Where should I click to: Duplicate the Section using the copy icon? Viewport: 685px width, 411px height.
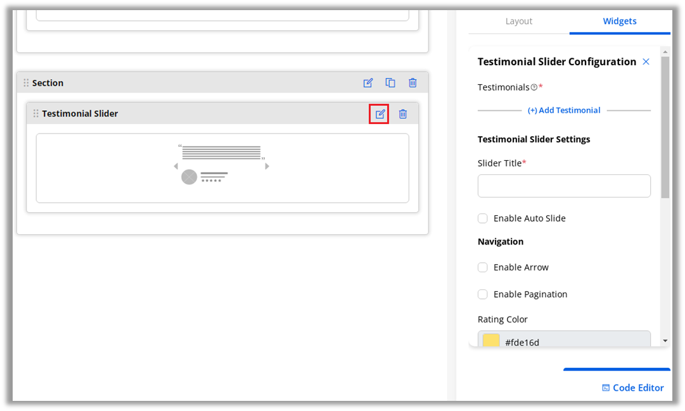pyautogui.click(x=390, y=83)
